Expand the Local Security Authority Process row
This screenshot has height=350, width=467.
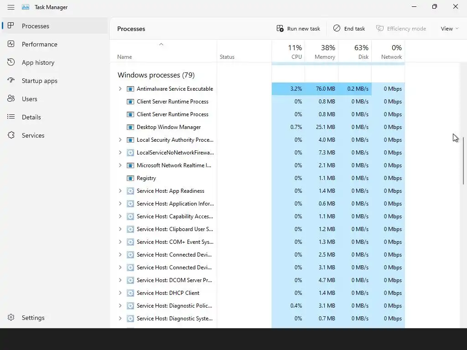[x=120, y=140]
